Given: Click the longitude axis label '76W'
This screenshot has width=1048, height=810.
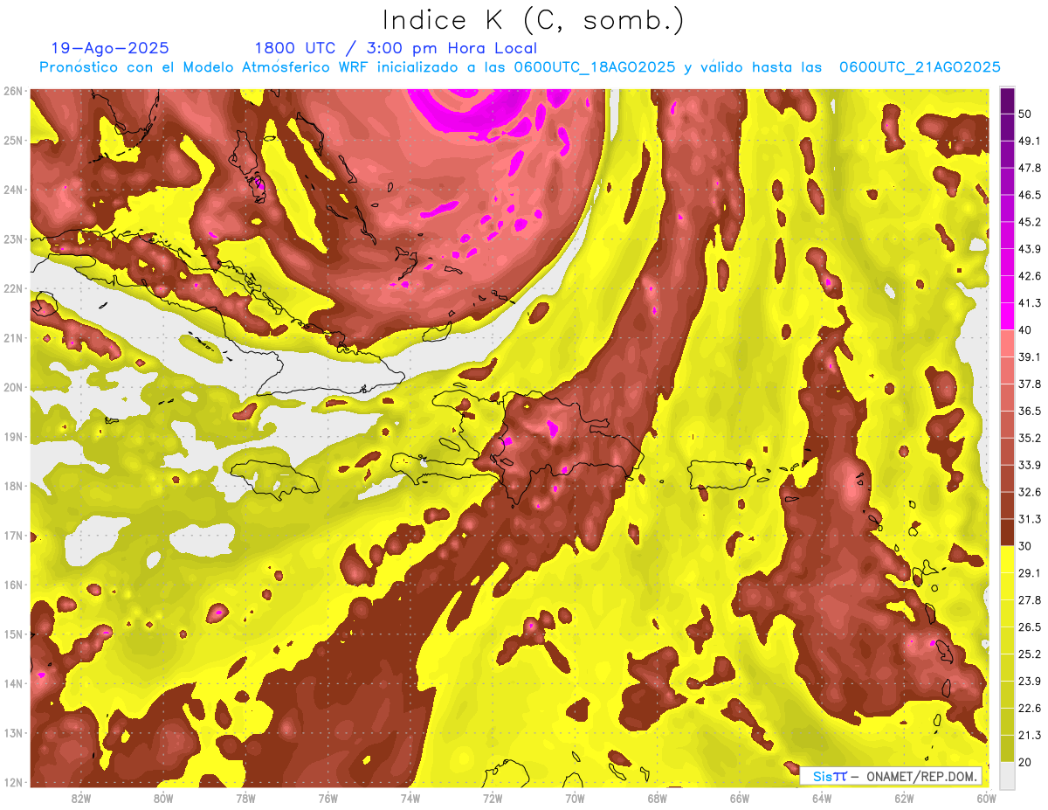Looking at the screenshot, I should (328, 799).
